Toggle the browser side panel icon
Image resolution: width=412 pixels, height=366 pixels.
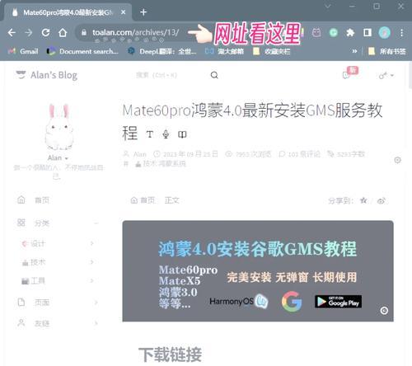[x=368, y=33]
